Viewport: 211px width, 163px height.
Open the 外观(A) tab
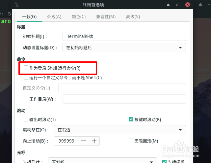pyautogui.click(x=54, y=17)
